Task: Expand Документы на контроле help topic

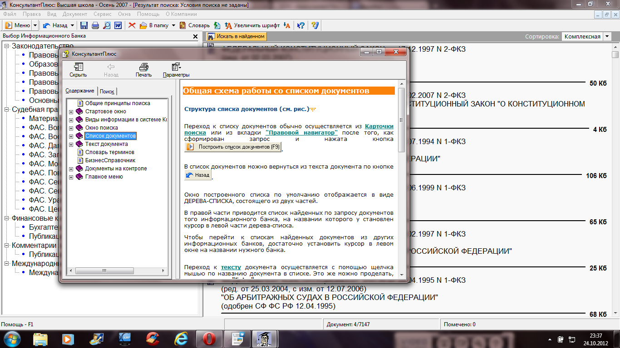Action: tap(71, 169)
